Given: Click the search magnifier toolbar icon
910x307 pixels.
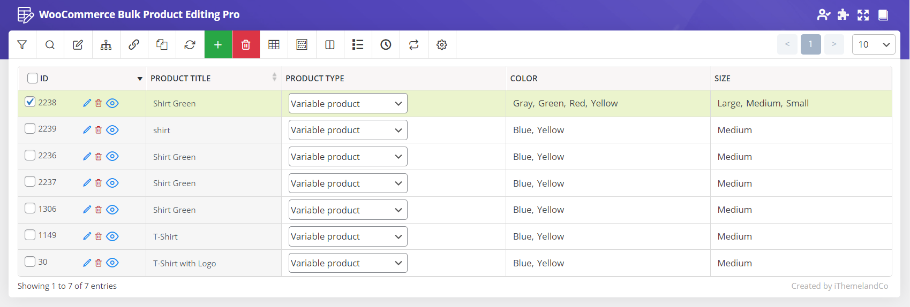Looking at the screenshot, I should pyautogui.click(x=50, y=45).
